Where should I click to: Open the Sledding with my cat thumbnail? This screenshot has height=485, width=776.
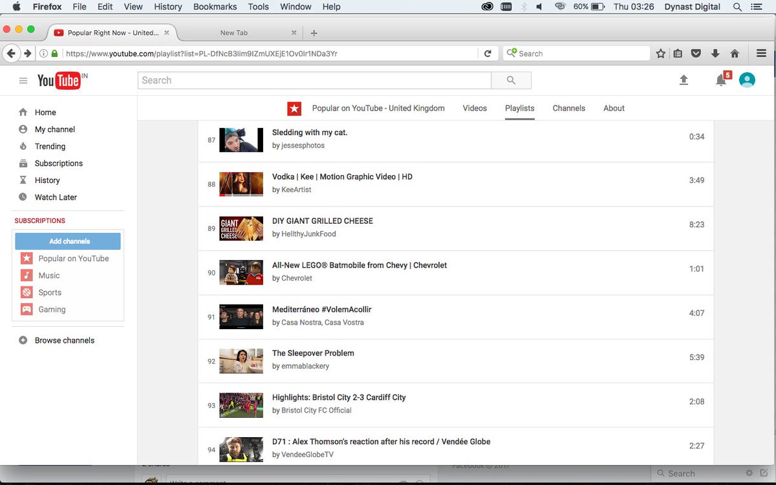[241, 140]
